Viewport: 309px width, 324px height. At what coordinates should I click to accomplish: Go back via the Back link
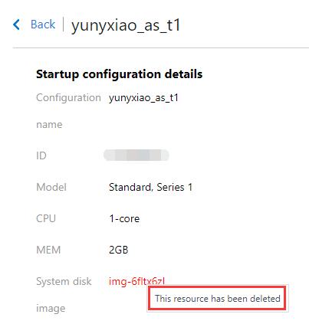43,25
